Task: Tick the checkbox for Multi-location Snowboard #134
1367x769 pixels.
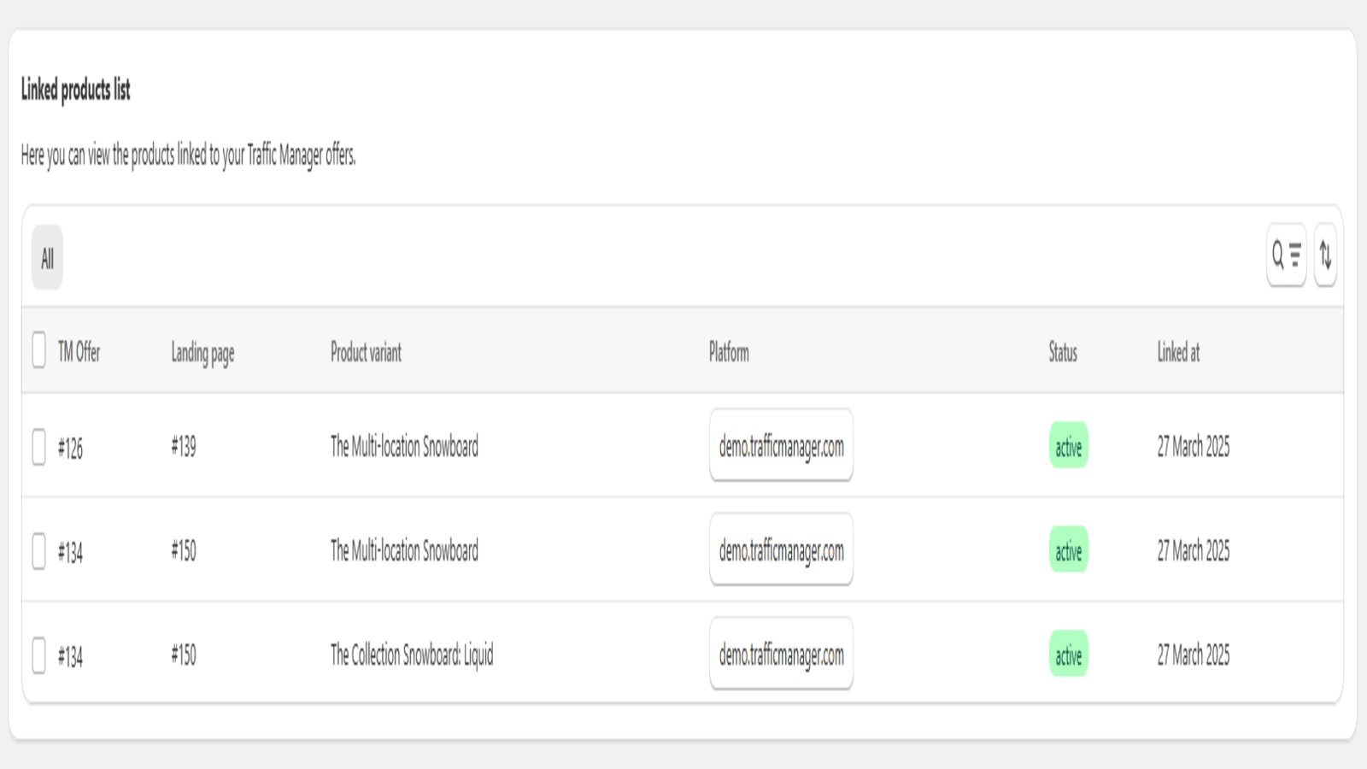Action: pos(38,551)
